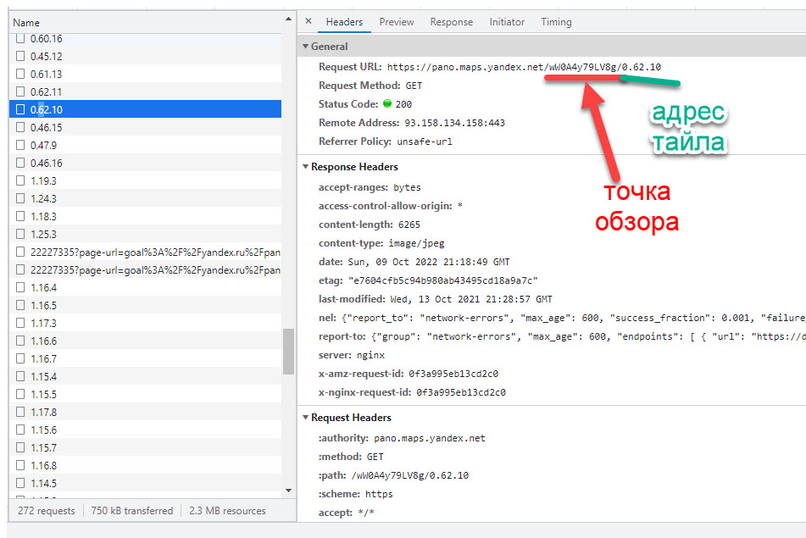Close the request details panel
This screenshot has height=538, width=806.
309,22
